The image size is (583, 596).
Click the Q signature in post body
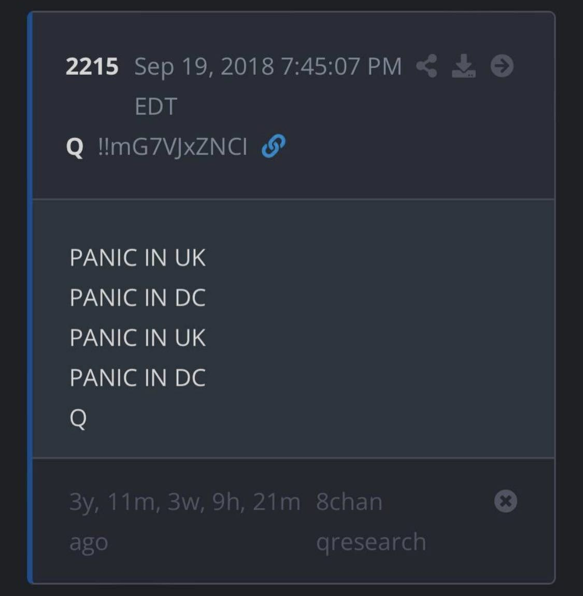[78, 419]
